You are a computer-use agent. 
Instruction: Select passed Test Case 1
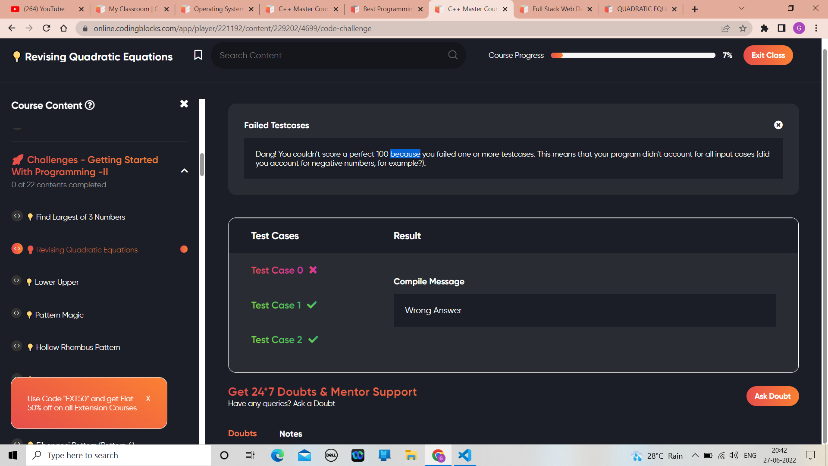[276, 305]
